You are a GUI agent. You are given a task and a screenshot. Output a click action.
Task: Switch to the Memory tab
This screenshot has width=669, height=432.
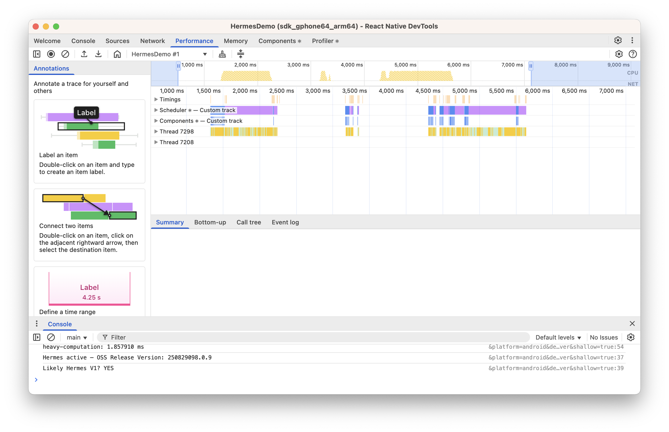tap(235, 41)
